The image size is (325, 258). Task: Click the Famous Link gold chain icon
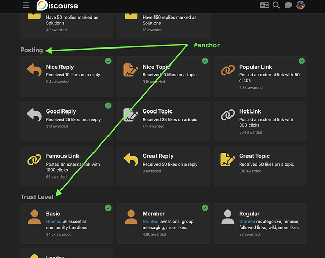(35, 159)
